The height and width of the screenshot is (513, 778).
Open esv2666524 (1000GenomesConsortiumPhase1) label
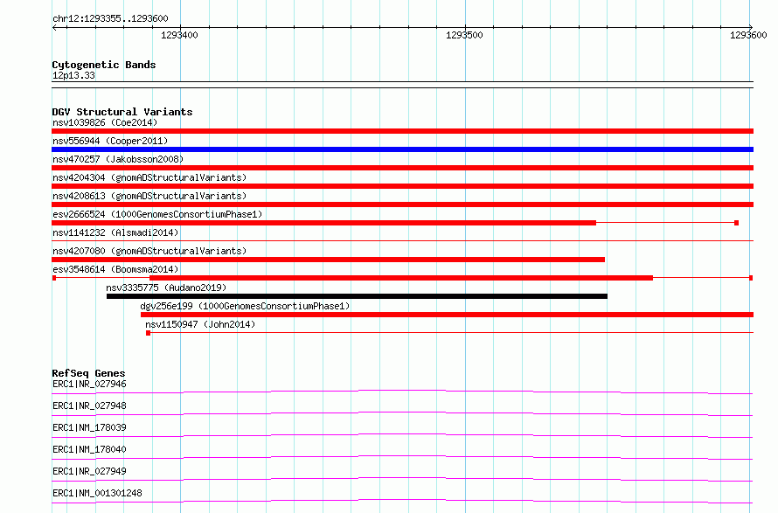[x=157, y=214]
